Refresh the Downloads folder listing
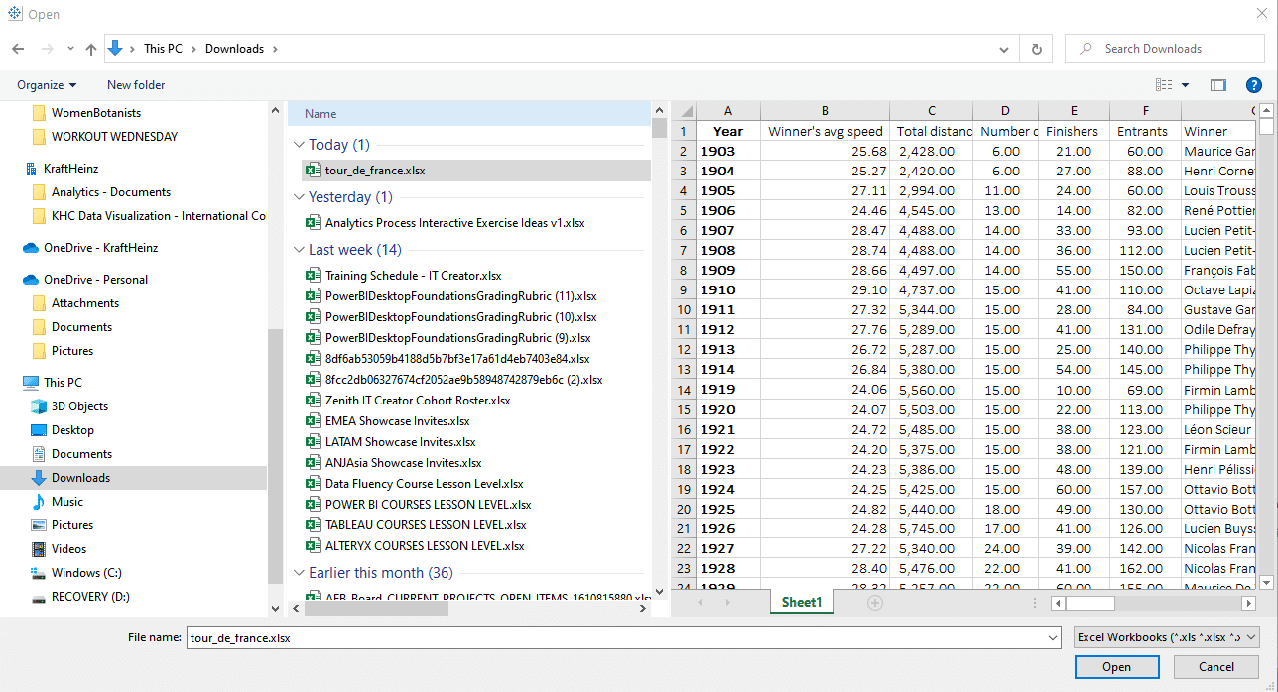 1036,48
